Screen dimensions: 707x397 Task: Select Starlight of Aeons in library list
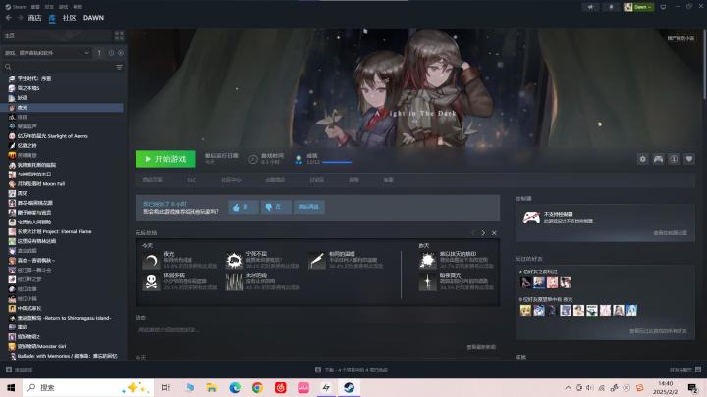[x=53, y=136]
